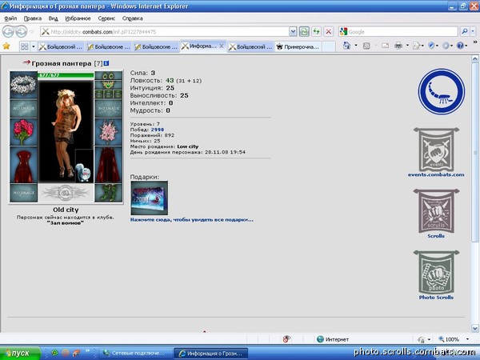Open the Файл menu
Viewport: 480px width, 360px height.
[x=10, y=18]
